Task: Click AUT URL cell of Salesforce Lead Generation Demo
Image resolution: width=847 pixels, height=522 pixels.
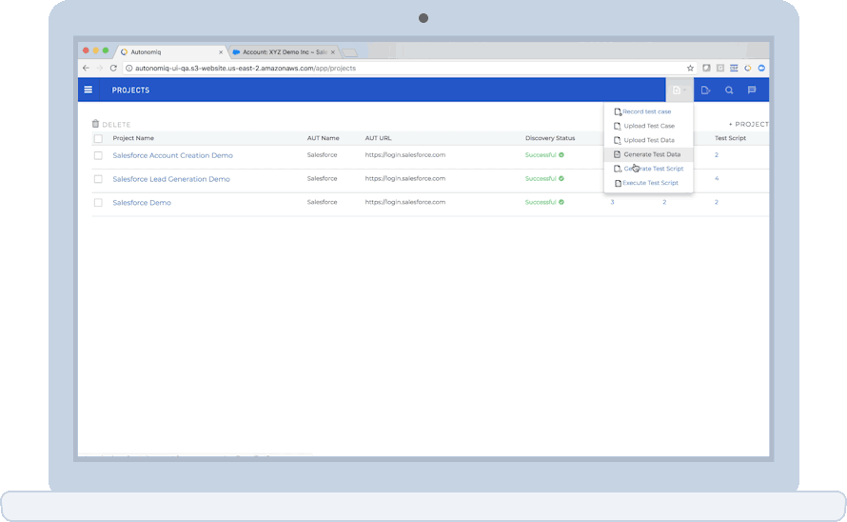Action: coord(405,178)
